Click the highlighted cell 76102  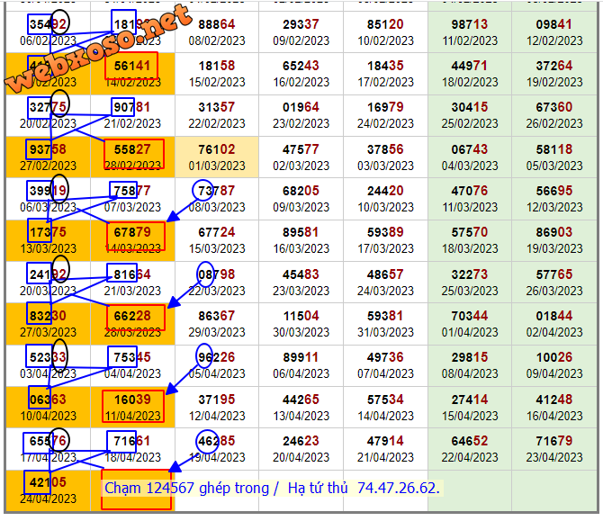[216, 149]
